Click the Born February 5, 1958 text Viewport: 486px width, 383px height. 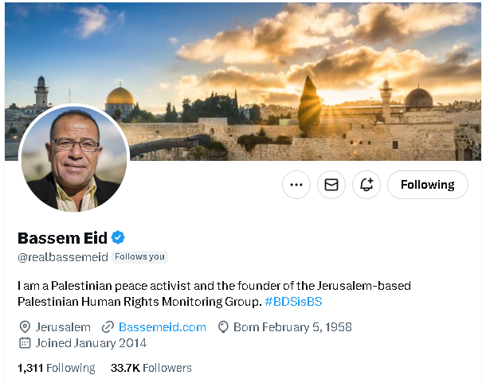pyautogui.click(x=292, y=326)
